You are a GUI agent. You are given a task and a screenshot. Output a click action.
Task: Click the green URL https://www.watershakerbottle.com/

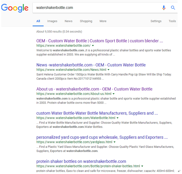tap(63, 45)
